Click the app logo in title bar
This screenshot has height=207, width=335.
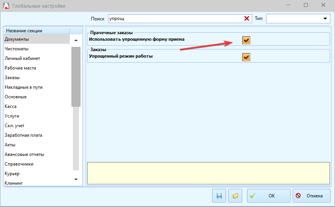click(6, 6)
